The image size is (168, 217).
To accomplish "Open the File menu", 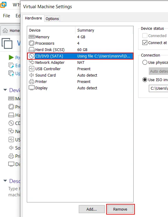I will (6, 15).
